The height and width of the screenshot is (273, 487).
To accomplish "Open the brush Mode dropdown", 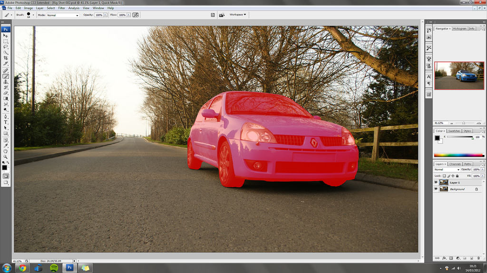I will point(62,15).
